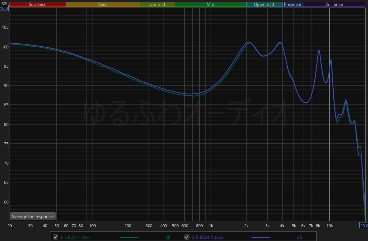Click the 2k frequency axis label
Screen dimensions: 368x241
coord(246,226)
